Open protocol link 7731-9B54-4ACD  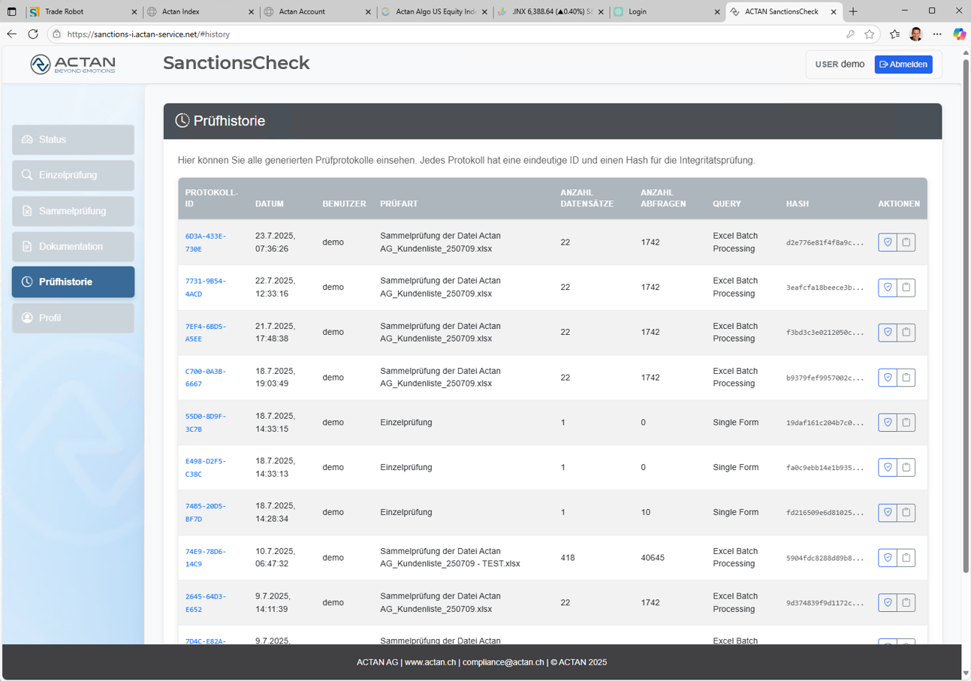(x=206, y=288)
